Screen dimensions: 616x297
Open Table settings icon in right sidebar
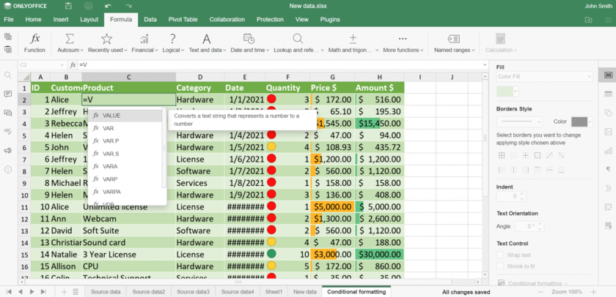[608, 94]
